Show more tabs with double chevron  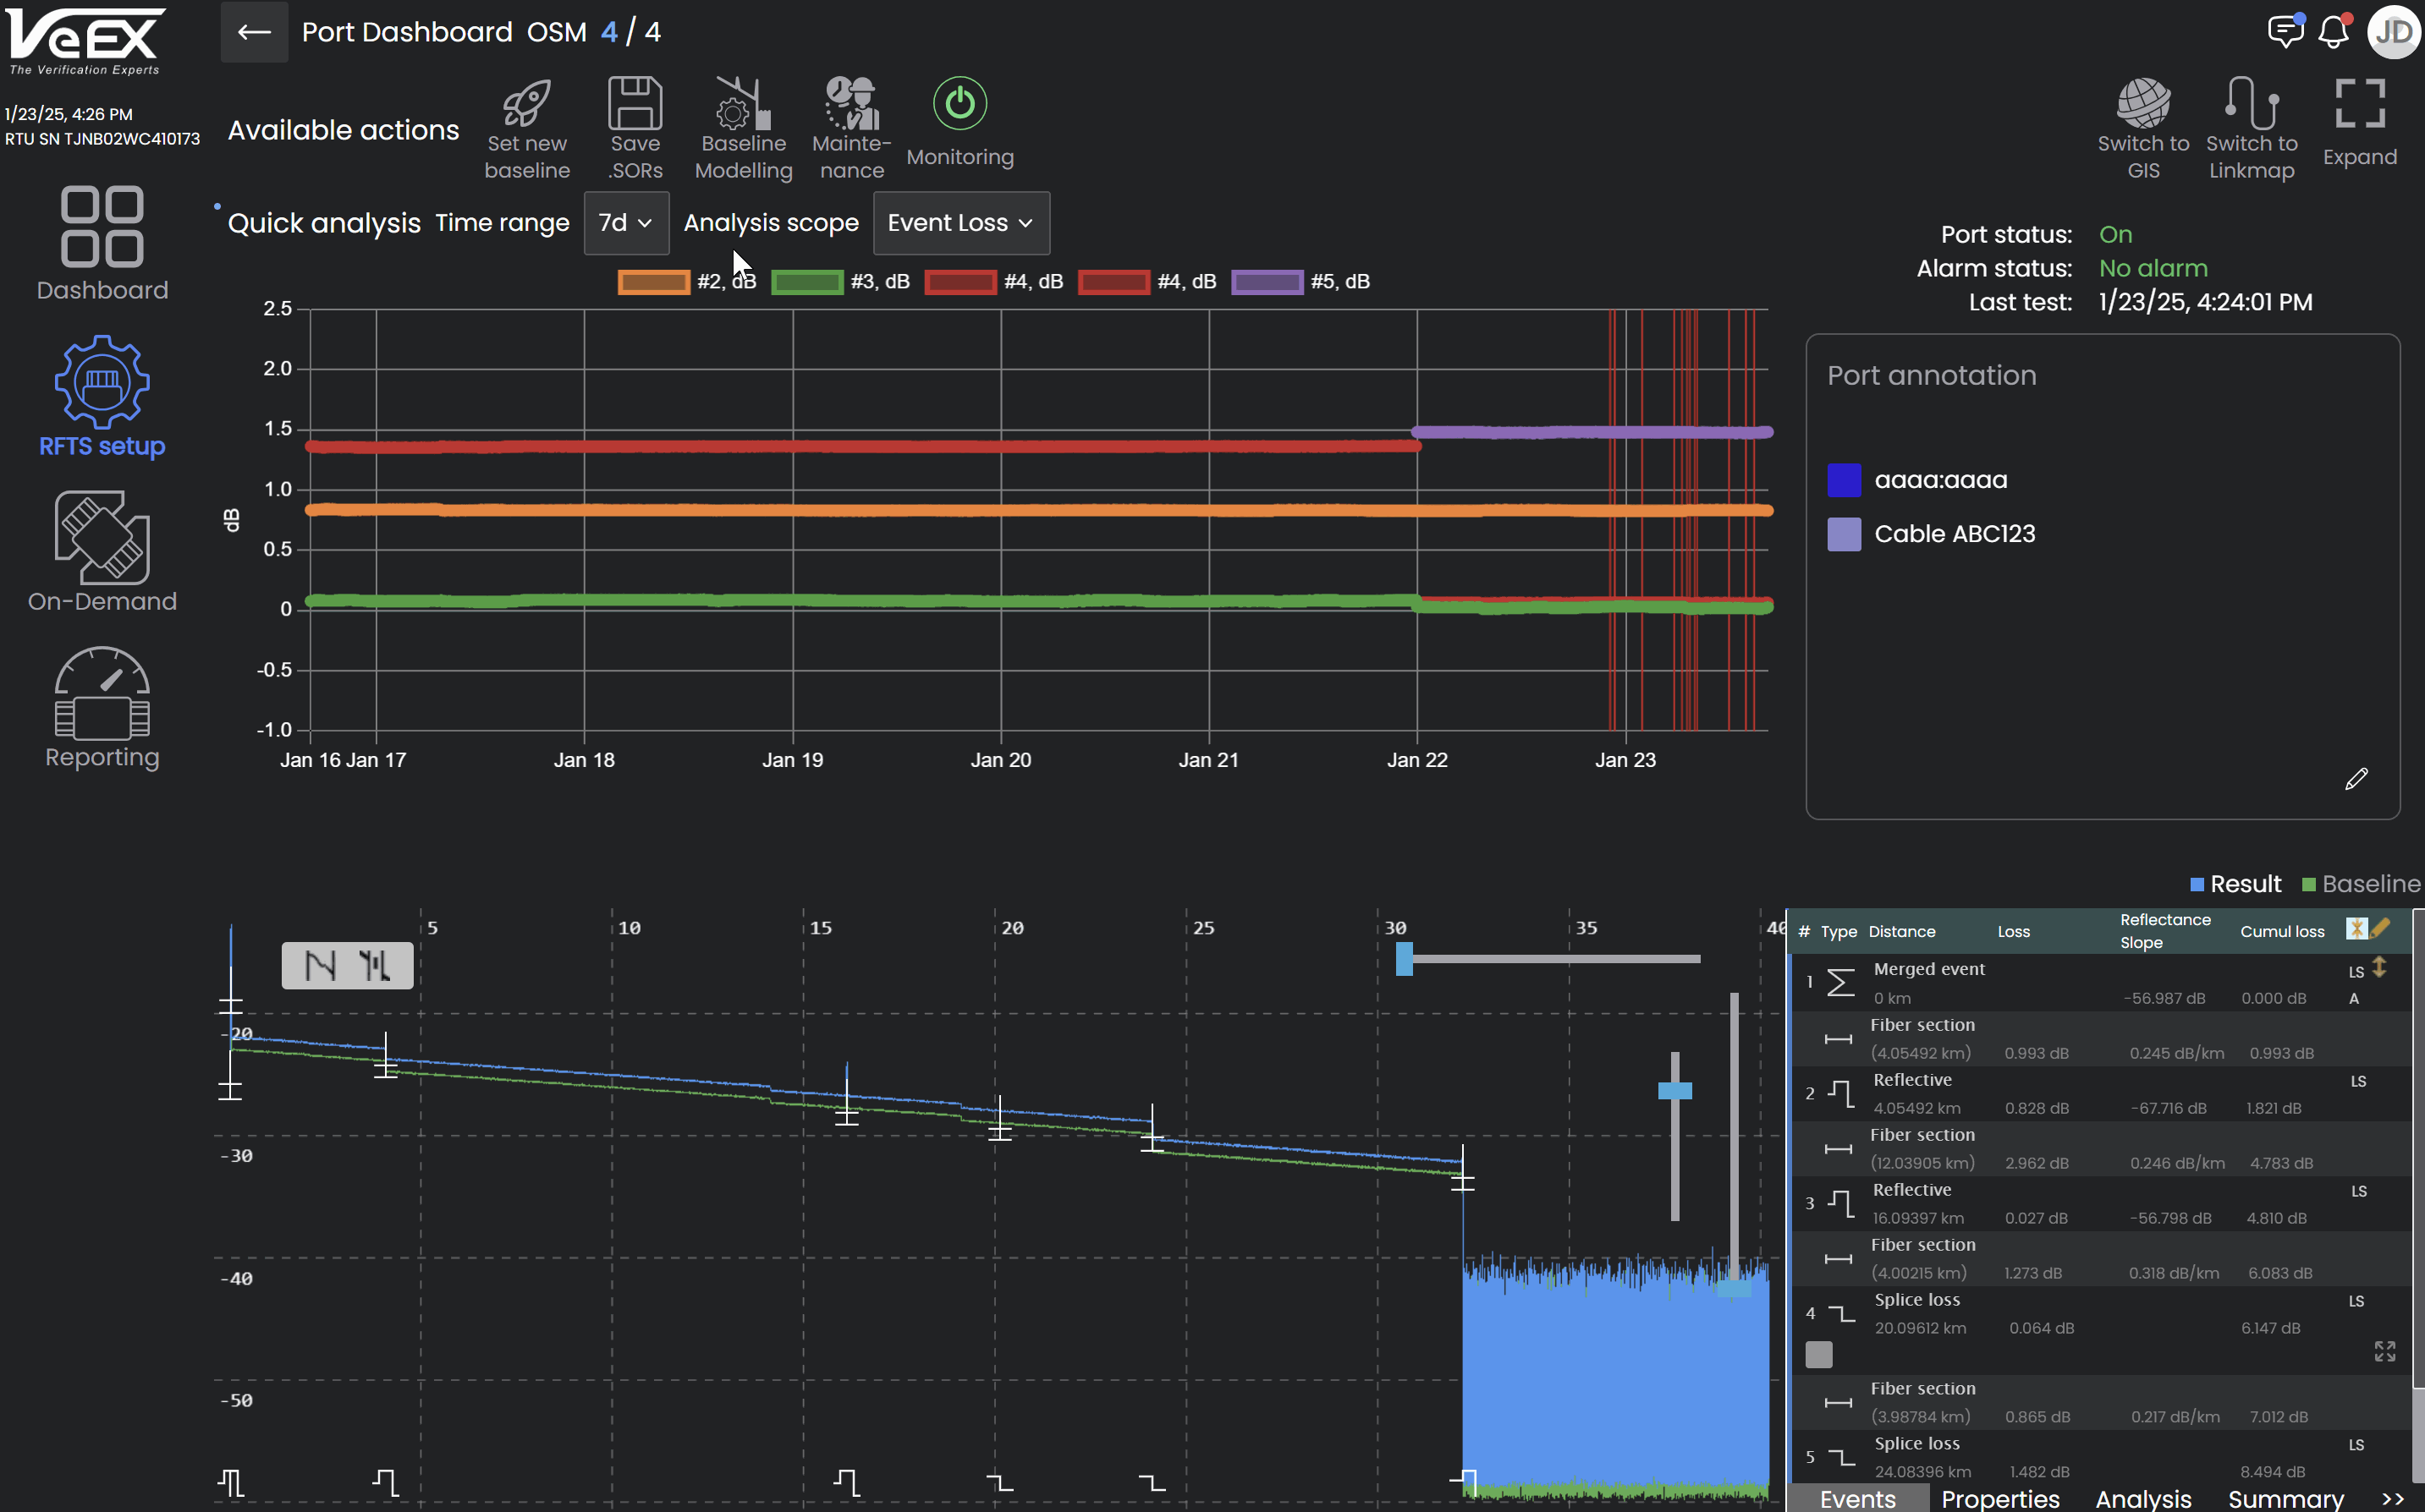coord(2393,1499)
